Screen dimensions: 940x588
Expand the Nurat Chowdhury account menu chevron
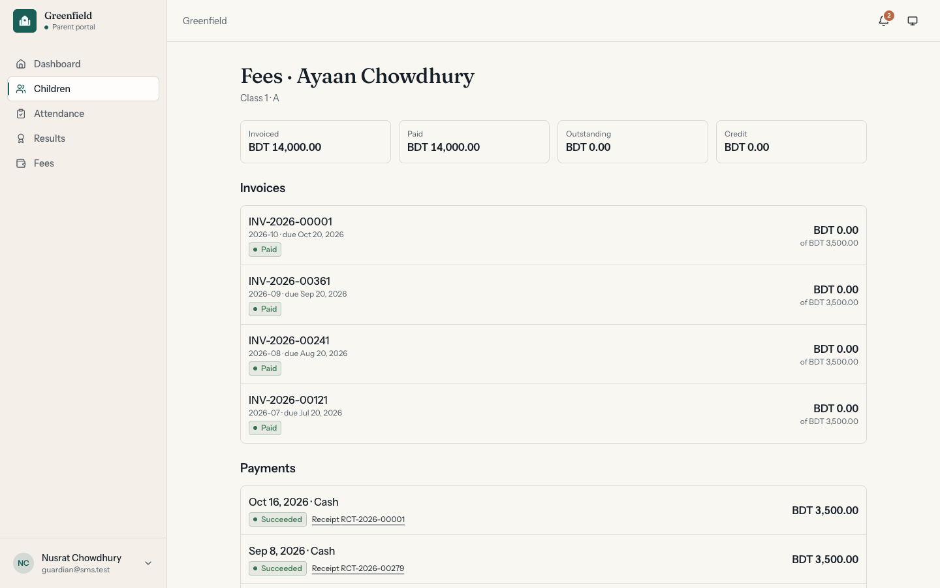coord(148,563)
